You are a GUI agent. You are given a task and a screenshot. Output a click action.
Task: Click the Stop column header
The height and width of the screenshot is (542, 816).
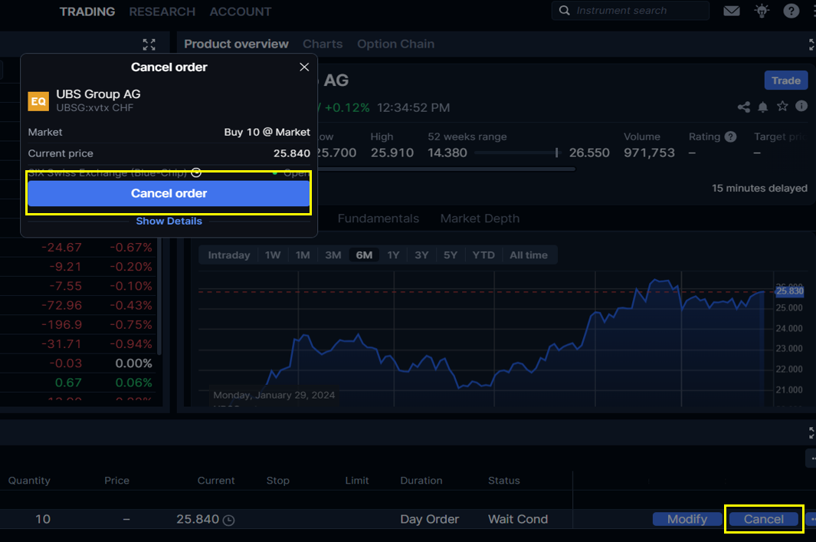[x=278, y=481]
